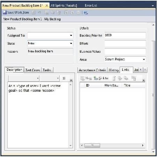The height and width of the screenshot is (157, 157).
Task: Click the refresh icon next to Save Work Item
Action: pyautogui.click(x=33, y=13)
